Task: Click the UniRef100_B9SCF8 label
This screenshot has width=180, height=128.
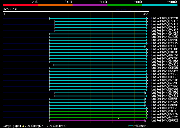Action: [165, 46]
